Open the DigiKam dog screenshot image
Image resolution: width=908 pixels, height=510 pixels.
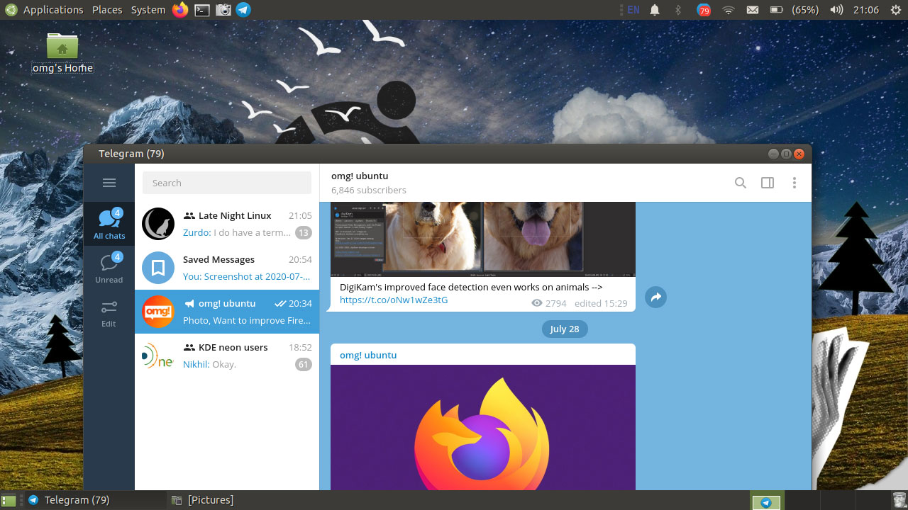(483, 239)
